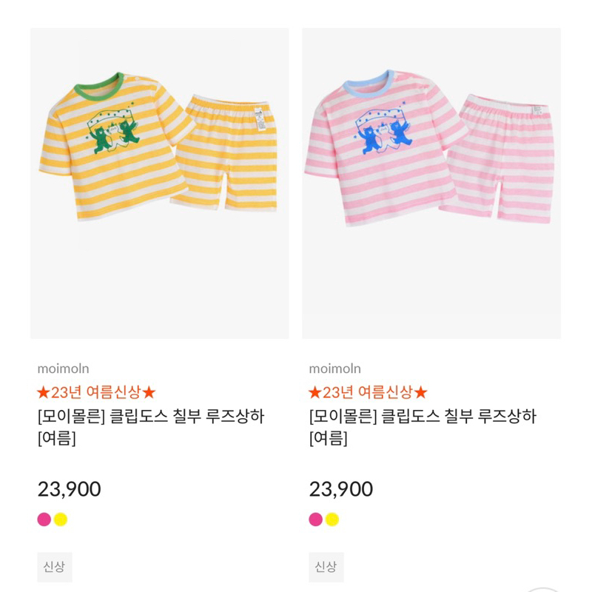Click ★23년 여름신상★ promo text under yellow set

(96, 392)
